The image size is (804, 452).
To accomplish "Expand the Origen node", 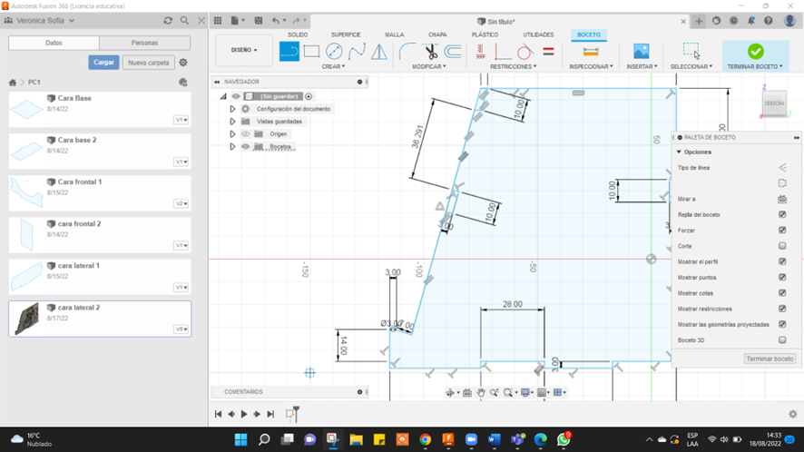I will (232, 134).
